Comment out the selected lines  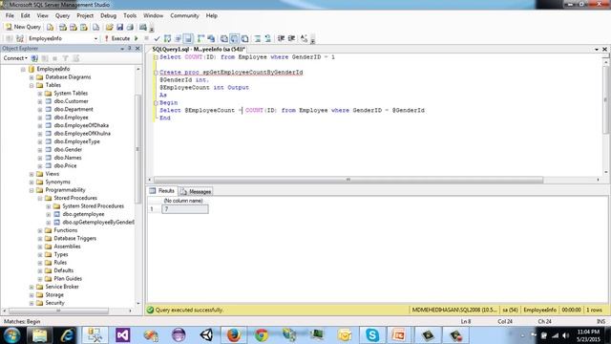click(258, 38)
